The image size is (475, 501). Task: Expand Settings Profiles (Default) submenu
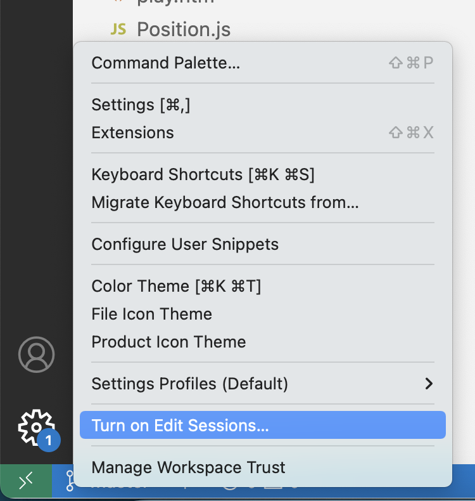point(263,384)
